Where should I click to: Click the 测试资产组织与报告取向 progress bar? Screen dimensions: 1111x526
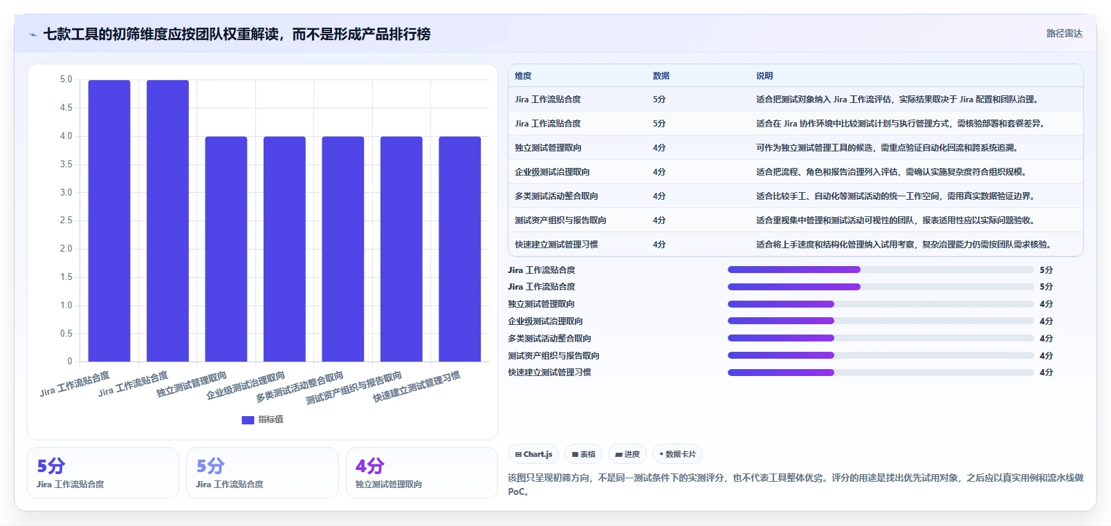(881, 356)
